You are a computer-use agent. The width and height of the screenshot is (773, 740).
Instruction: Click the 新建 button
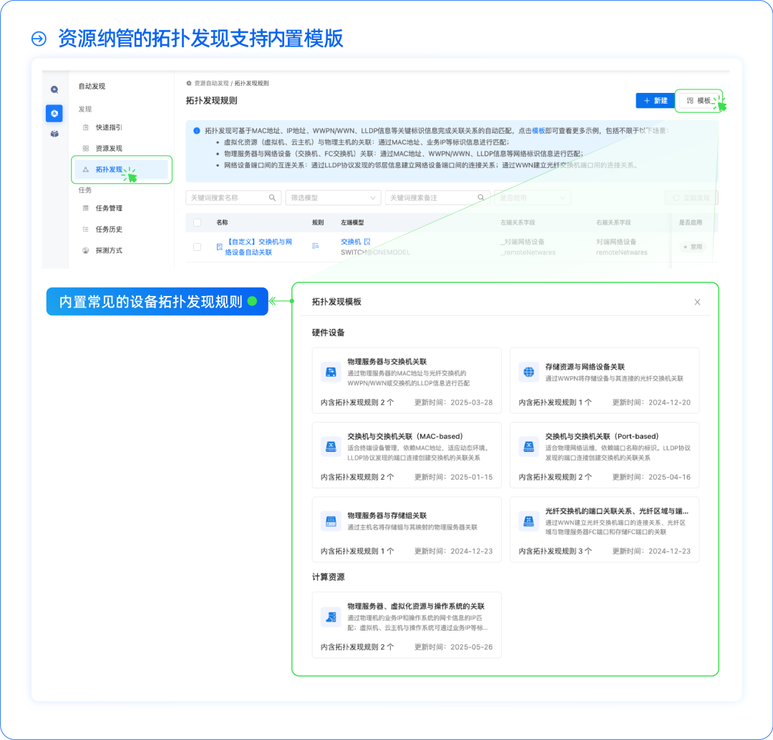pos(655,100)
